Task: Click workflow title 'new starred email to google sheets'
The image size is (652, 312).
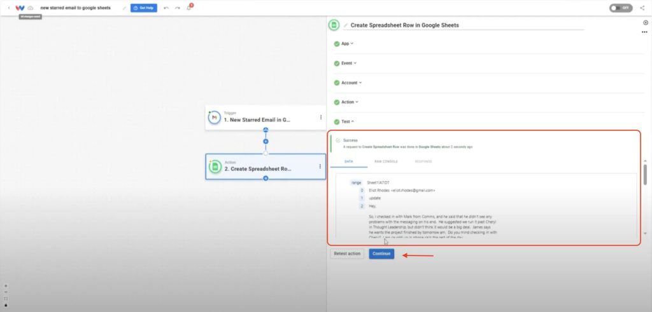Action: [75, 8]
